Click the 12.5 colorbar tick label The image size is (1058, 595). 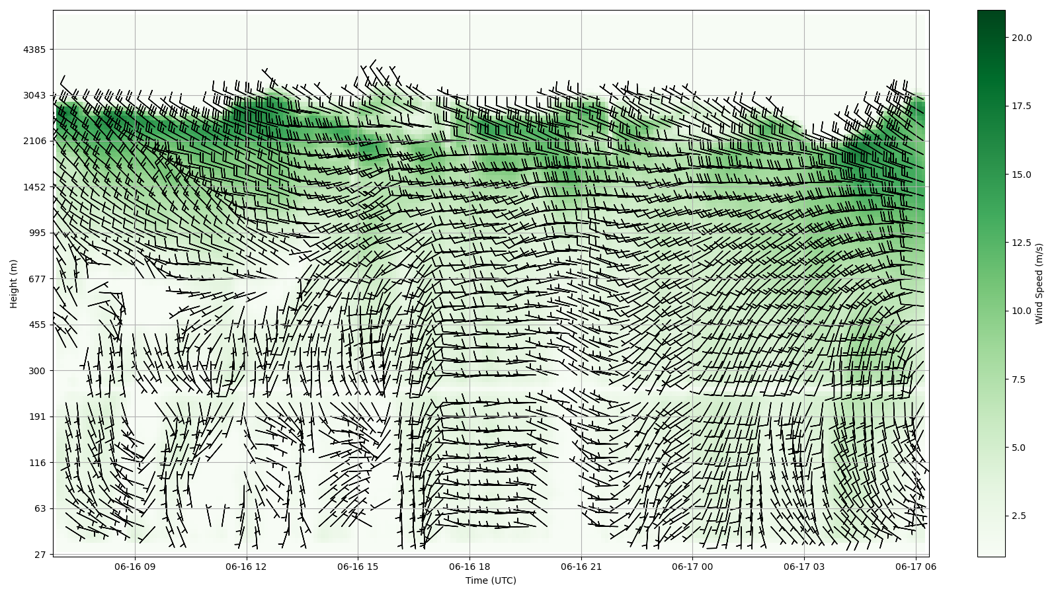tap(1021, 243)
